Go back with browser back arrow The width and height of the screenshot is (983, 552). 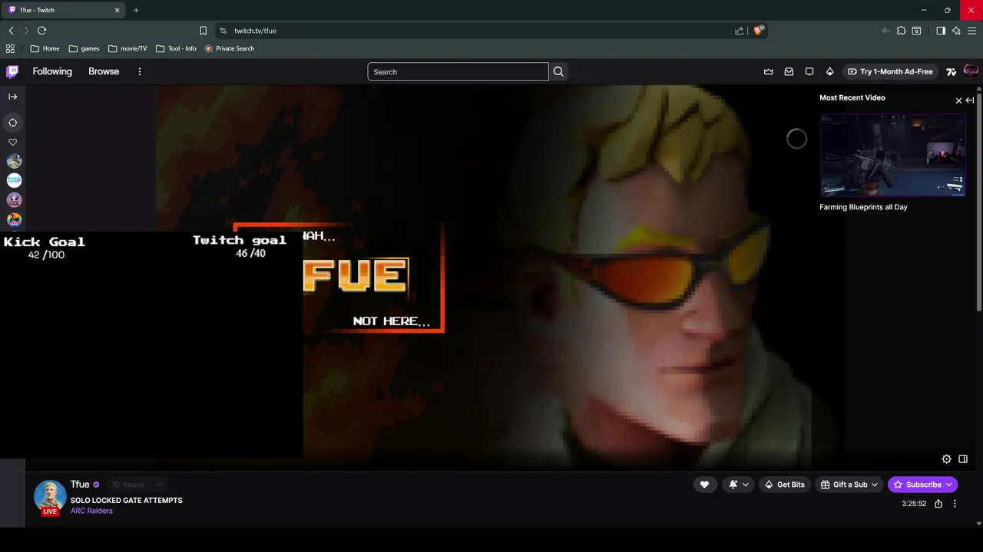[x=12, y=31]
